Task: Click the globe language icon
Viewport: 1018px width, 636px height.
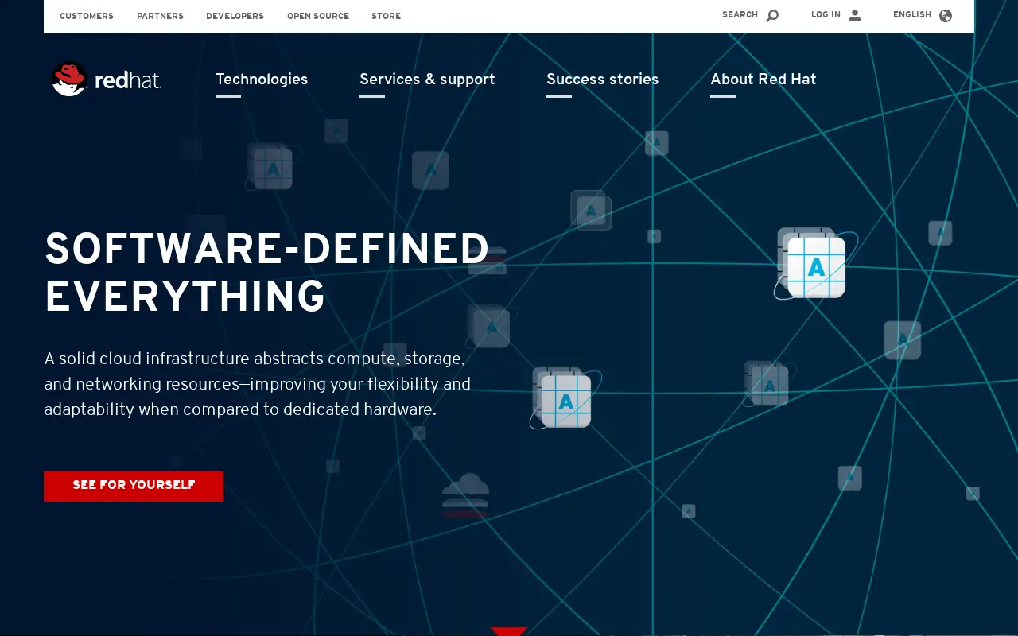Action: 946,16
